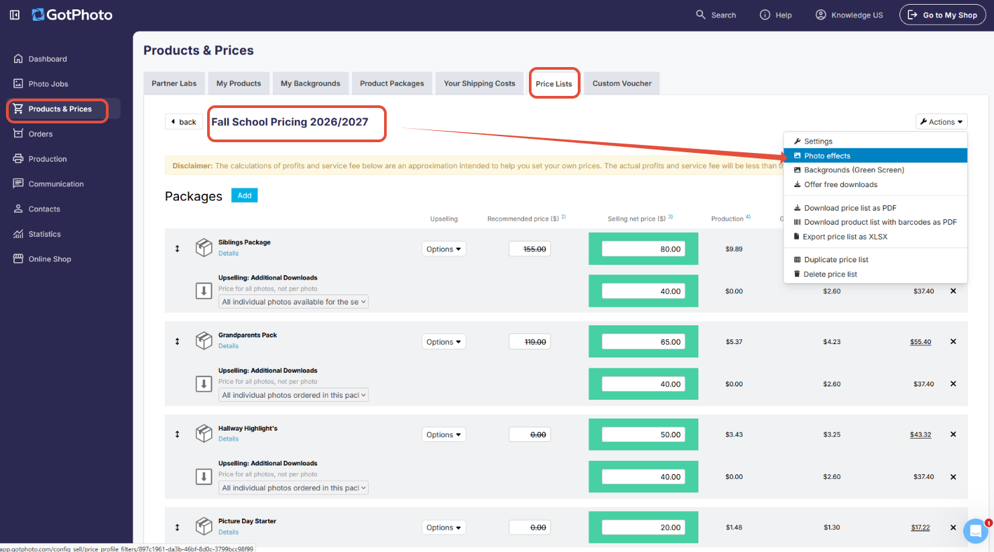Viewport: 994px width, 552px height.
Task: Select Offer free downloads menu item
Action: pos(875,184)
